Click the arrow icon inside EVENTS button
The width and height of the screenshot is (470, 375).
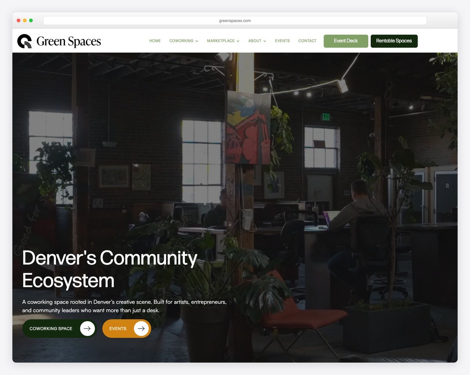pos(140,328)
